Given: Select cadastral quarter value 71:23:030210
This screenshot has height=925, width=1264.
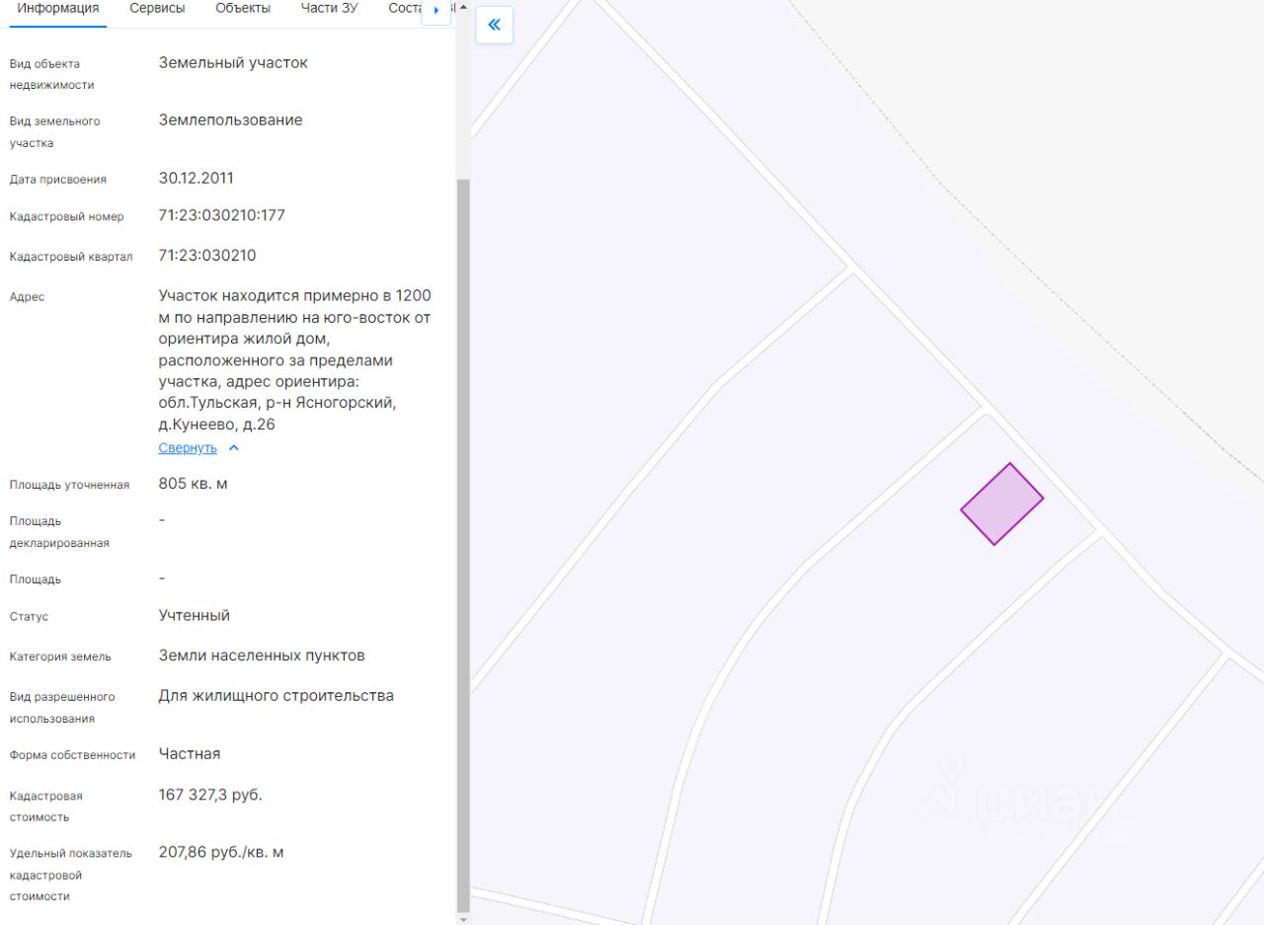Looking at the screenshot, I should click(207, 256).
